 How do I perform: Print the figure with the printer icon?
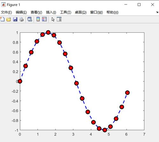[x=22, y=19]
